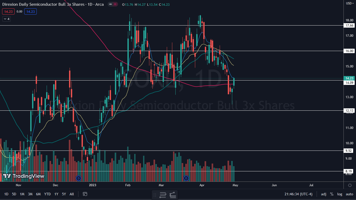
Task: Select the 1Y date range
Action: point(56,194)
